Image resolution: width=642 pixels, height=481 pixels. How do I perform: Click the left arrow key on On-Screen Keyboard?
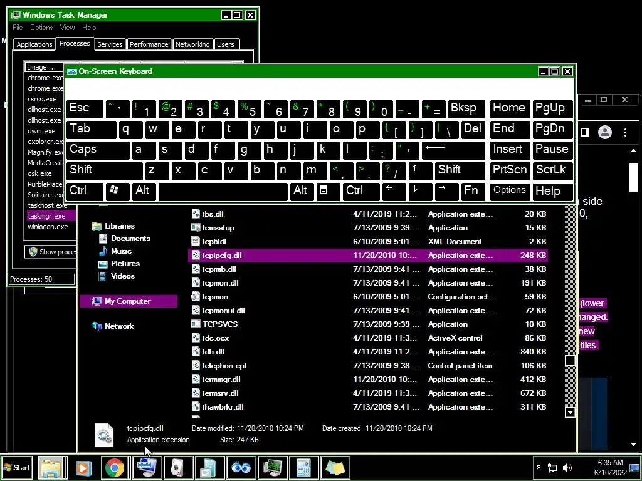coord(394,191)
